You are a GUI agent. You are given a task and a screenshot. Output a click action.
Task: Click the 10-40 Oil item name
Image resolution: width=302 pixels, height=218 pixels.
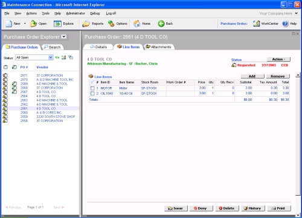pyautogui.click(x=126, y=94)
